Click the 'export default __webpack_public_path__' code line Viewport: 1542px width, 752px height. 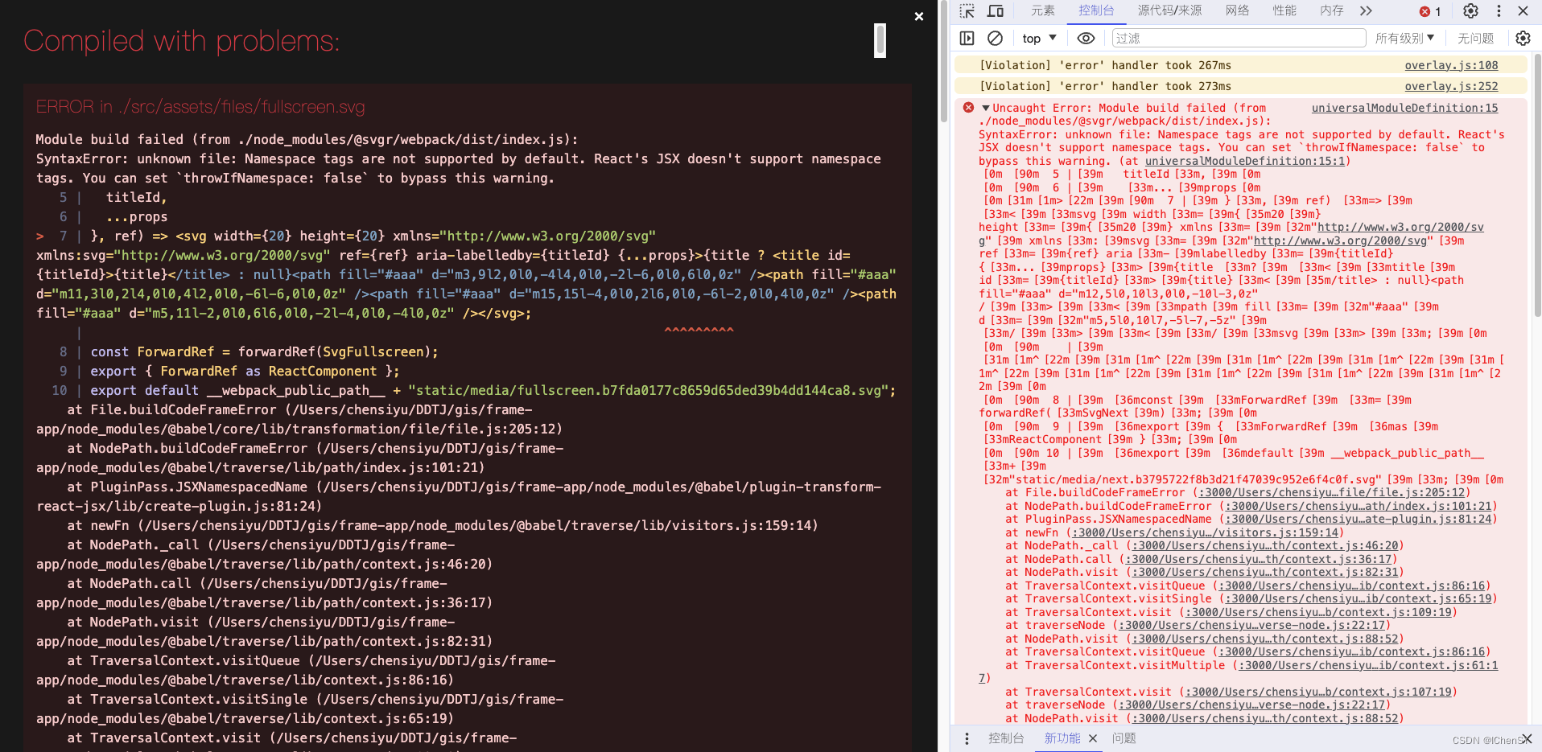(493, 390)
